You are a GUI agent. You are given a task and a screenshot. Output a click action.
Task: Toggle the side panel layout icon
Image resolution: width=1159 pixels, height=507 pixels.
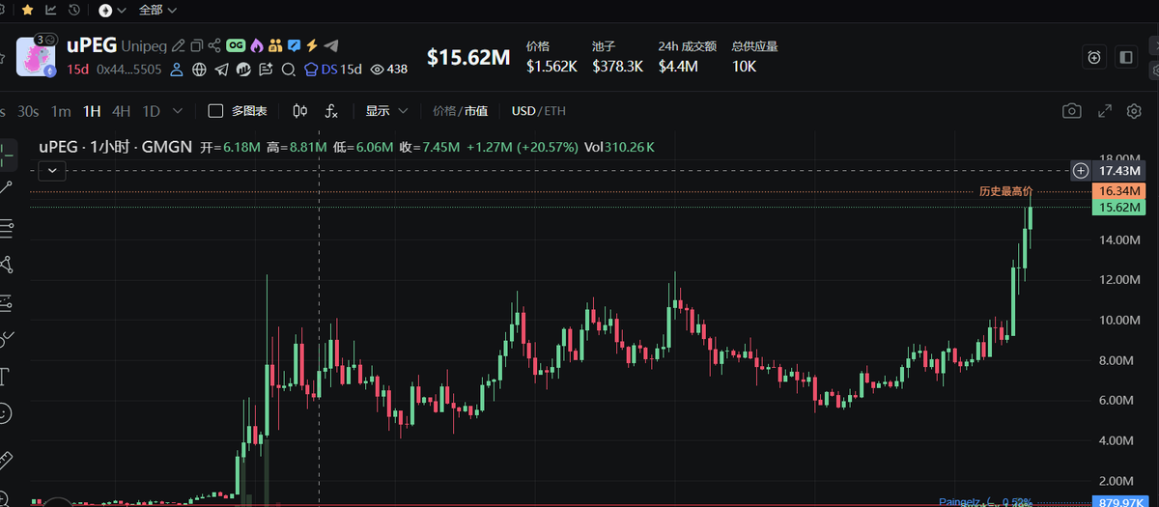[x=1125, y=57]
